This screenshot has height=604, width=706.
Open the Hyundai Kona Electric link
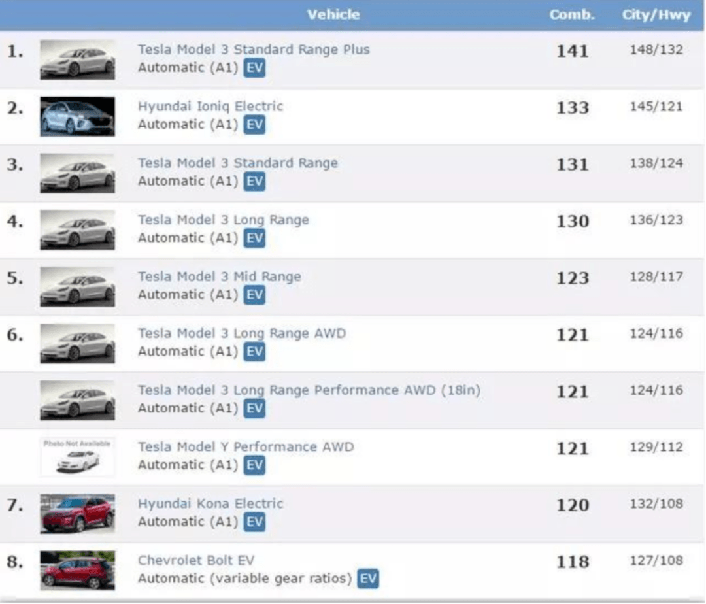tap(210, 503)
